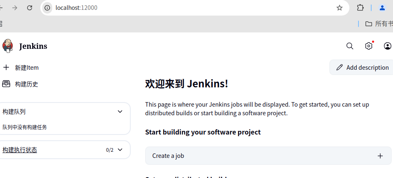Open browser extensions puzzle icon
The width and height of the screenshot is (393, 178).
360,8
